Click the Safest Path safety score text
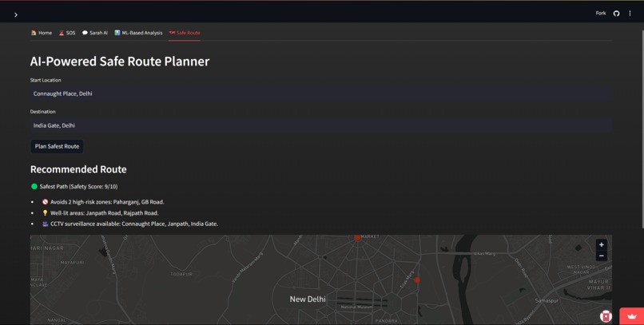 click(x=78, y=186)
